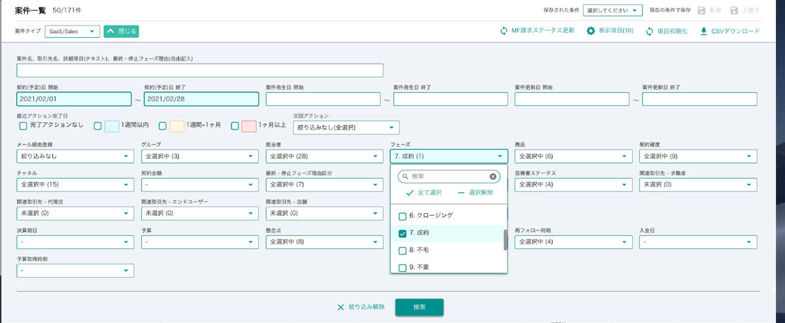Select 8. 不毛 phase option
This screenshot has height=323, width=785.
[x=402, y=250]
